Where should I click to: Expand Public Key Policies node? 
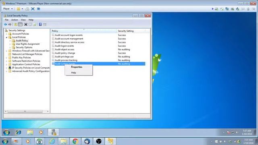point(6,58)
